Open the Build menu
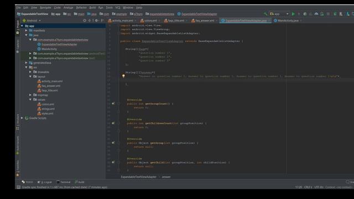The width and height of the screenshot is (354, 199). click(x=92, y=8)
